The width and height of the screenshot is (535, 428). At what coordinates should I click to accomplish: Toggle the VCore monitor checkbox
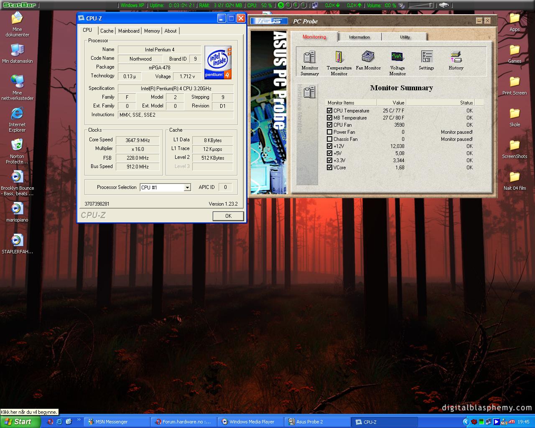coord(329,168)
